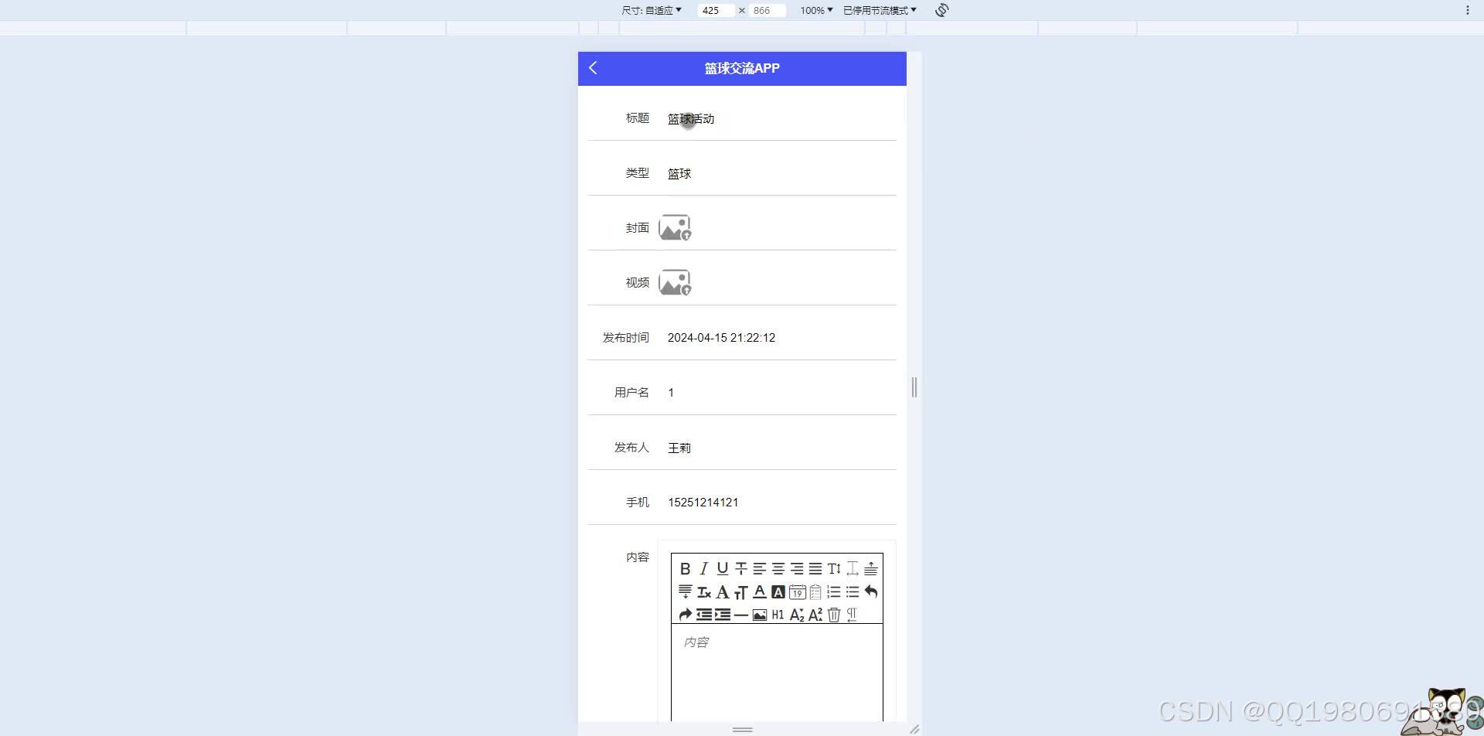Open the throttling mode dropdown
Viewport: 1484px width, 736px height.
click(x=880, y=10)
